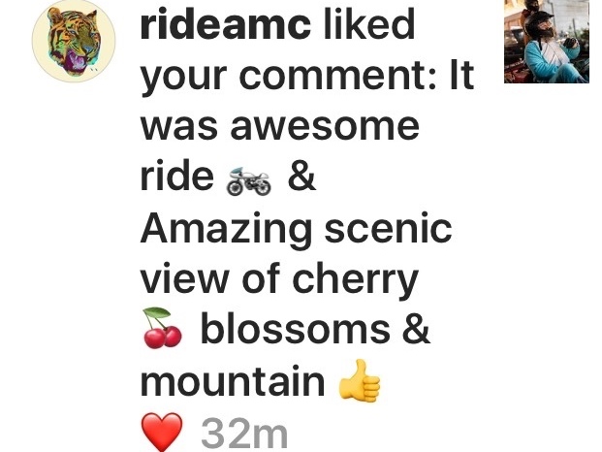Open the tiger profile avatar of rideamc

(x=74, y=41)
